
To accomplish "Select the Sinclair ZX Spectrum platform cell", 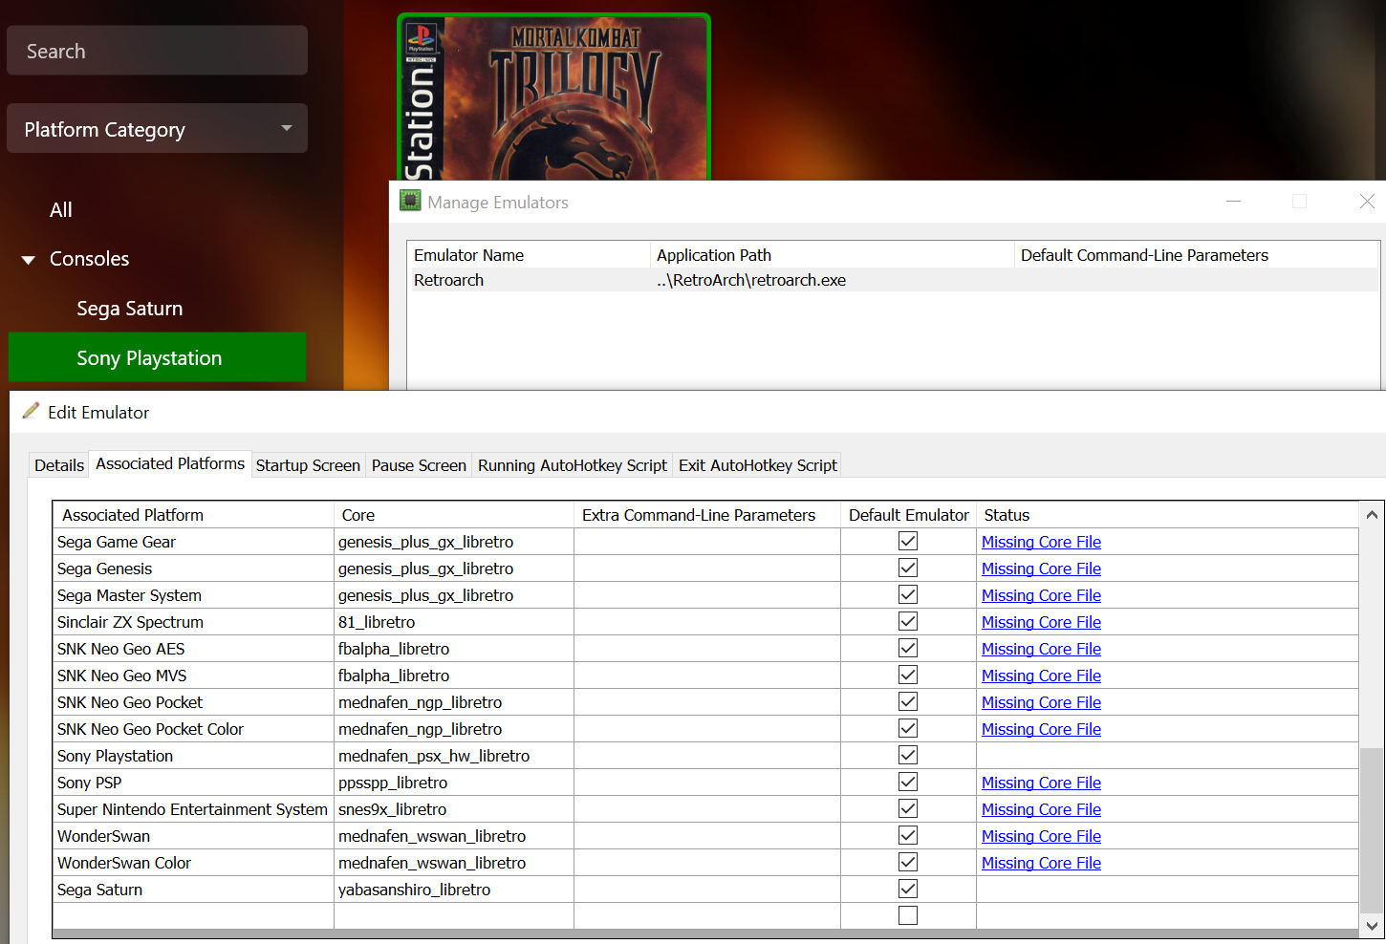I will 193,622.
